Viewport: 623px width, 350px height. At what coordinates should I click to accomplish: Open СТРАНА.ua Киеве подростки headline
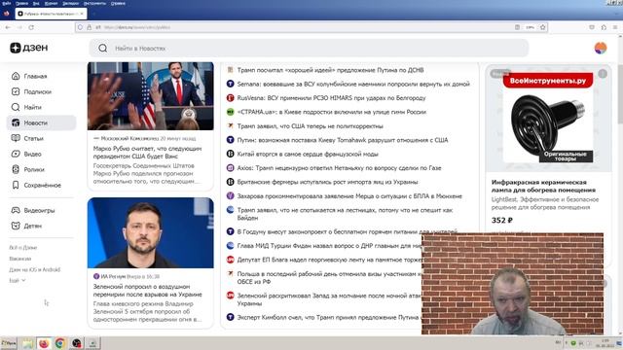tap(332, 112)
